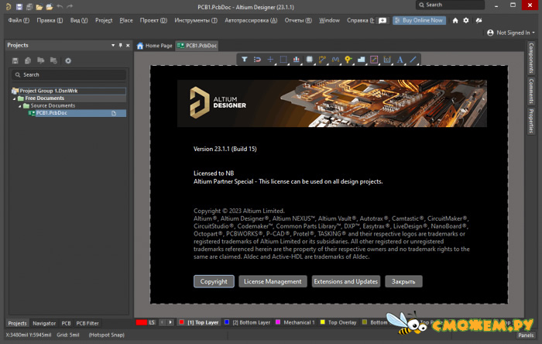Select the Selection Filter funnel tool
The width and height of the screenshot is (542, 344).
[x=245, y=60]
